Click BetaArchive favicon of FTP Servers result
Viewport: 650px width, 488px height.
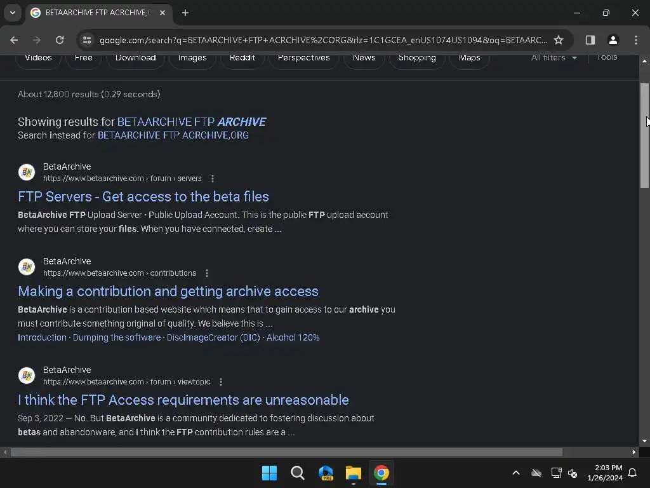(27, 172)
